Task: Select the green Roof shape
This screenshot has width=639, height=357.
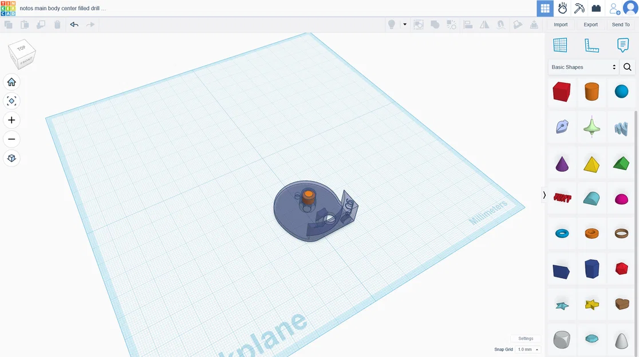Action: (x=621, y=163)
